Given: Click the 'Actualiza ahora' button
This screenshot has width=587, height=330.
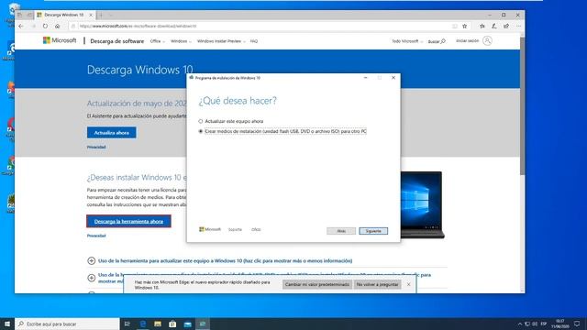Looking at the screenshot, I should click(x=112, y=132).
